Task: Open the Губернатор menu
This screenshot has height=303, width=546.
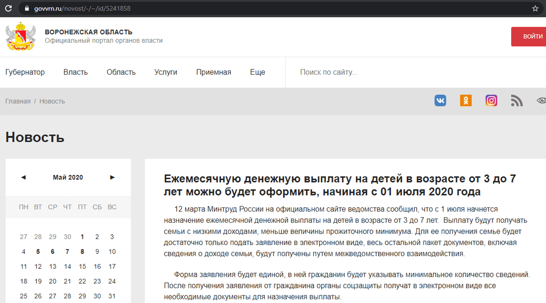Action: coord(25,72)
